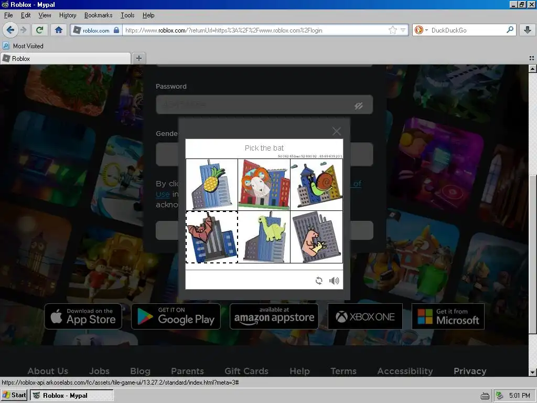Pick the ram on buildings tile

pos(264,184)
